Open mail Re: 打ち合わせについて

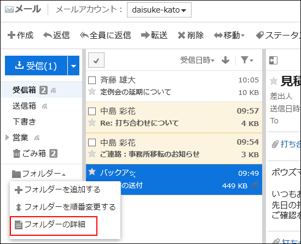(x=140, y=123)
